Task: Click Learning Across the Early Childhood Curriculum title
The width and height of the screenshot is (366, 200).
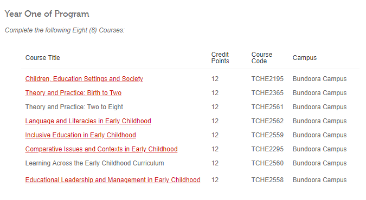Action: pyautogui.click(x=94, y=163)
